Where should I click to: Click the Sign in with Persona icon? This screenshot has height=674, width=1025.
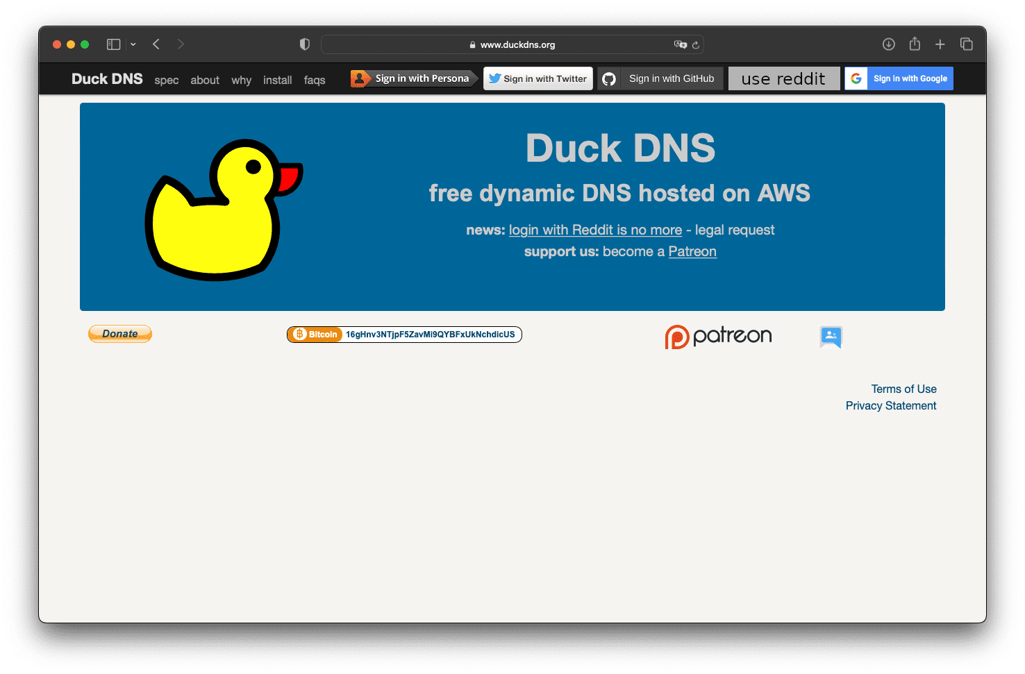click(360, 78)
